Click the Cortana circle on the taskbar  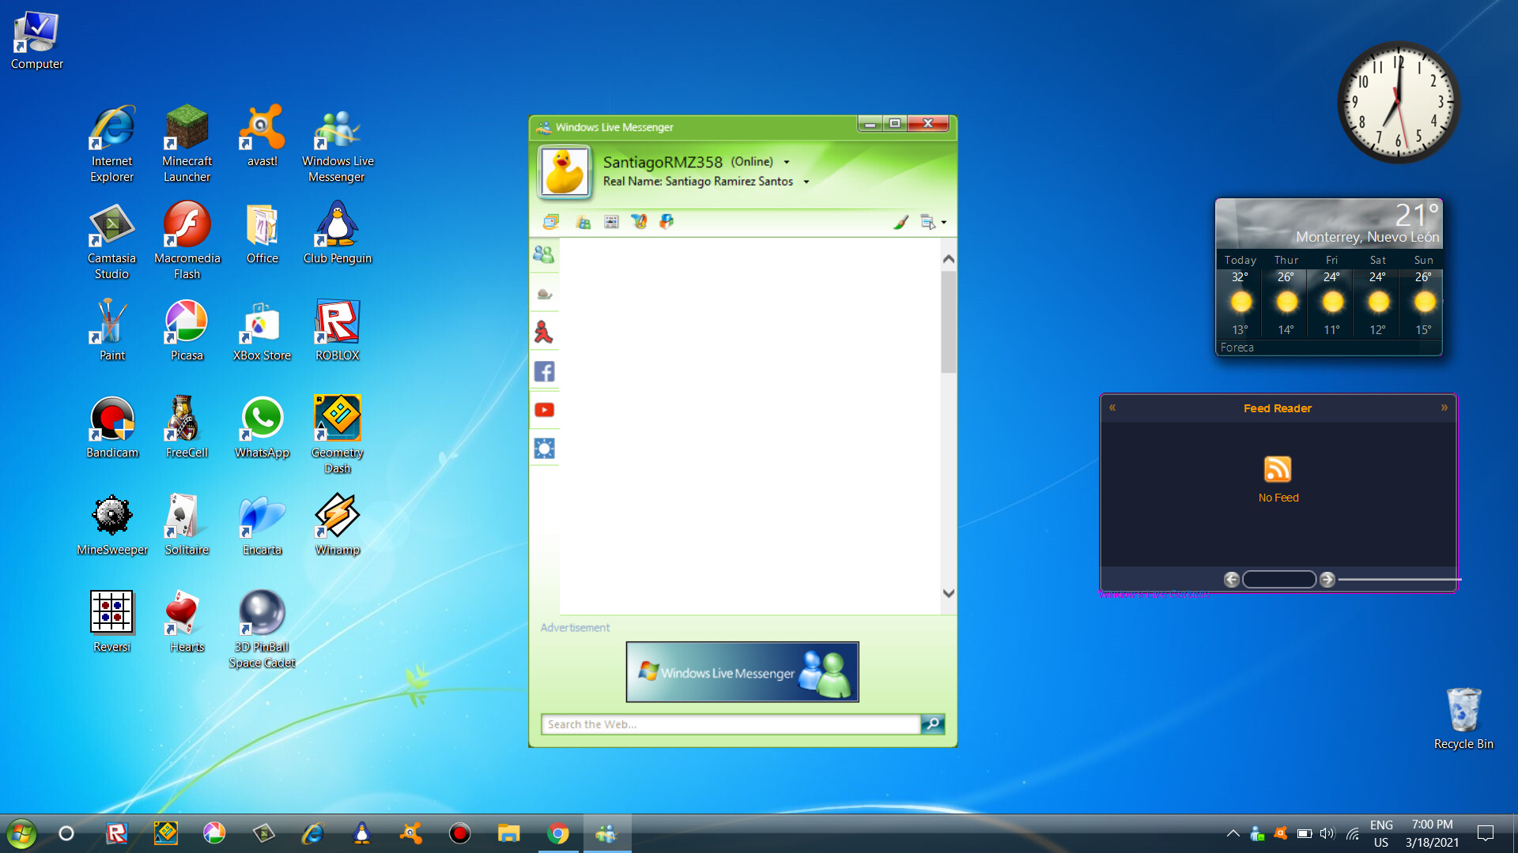pyautogui.click(x=66, y=833)
